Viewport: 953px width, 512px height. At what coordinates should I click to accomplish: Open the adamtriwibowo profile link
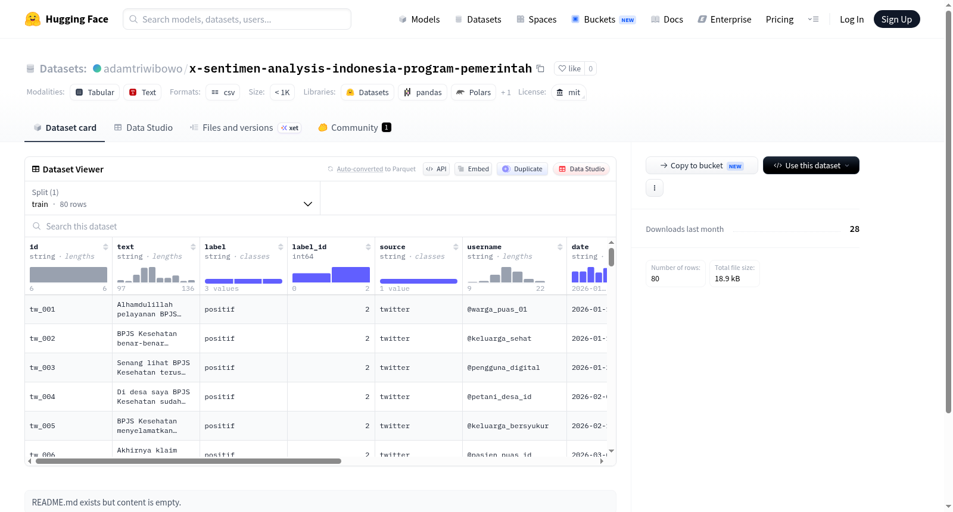[143, 68]
